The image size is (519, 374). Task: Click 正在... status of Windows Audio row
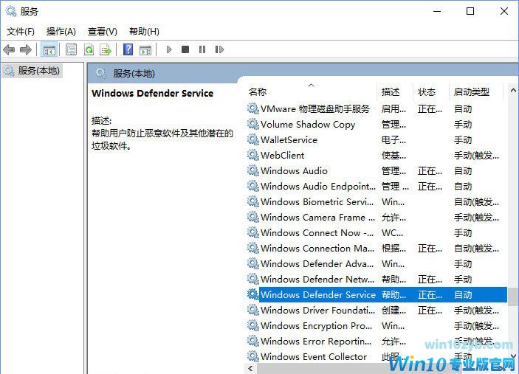coord(430,171)
